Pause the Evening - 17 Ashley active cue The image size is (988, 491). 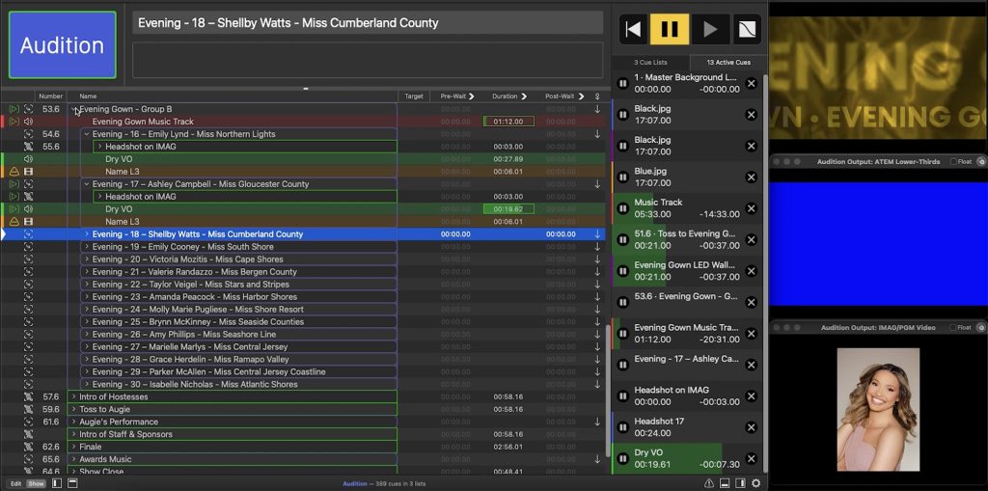click(x=622, y=365)
